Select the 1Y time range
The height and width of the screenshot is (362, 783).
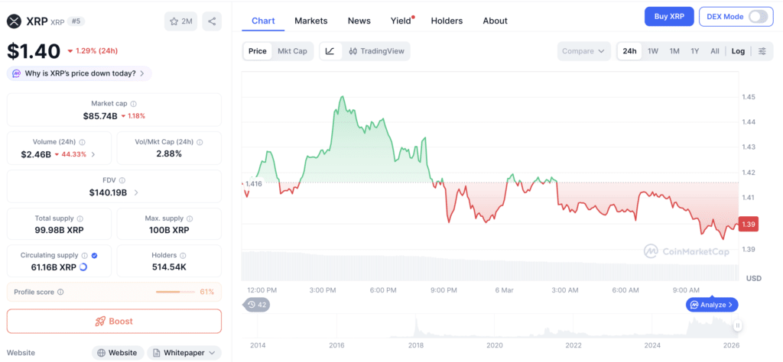(694, 51)
